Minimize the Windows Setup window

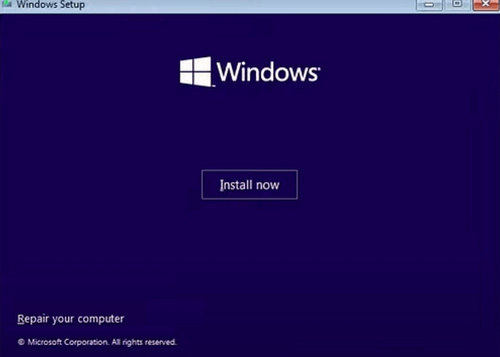pos(430,5)
